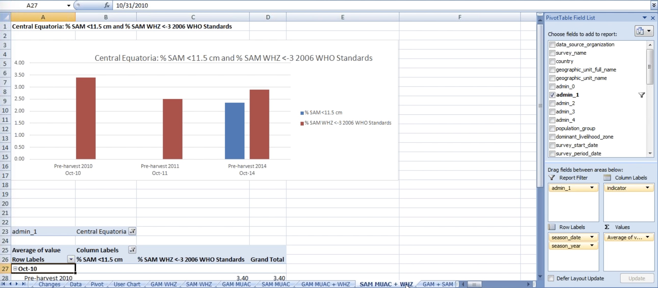Open the season_date field dropdown
Image resolution: width=658 pixels, height=288 pixels.
[x=591, y=237]
